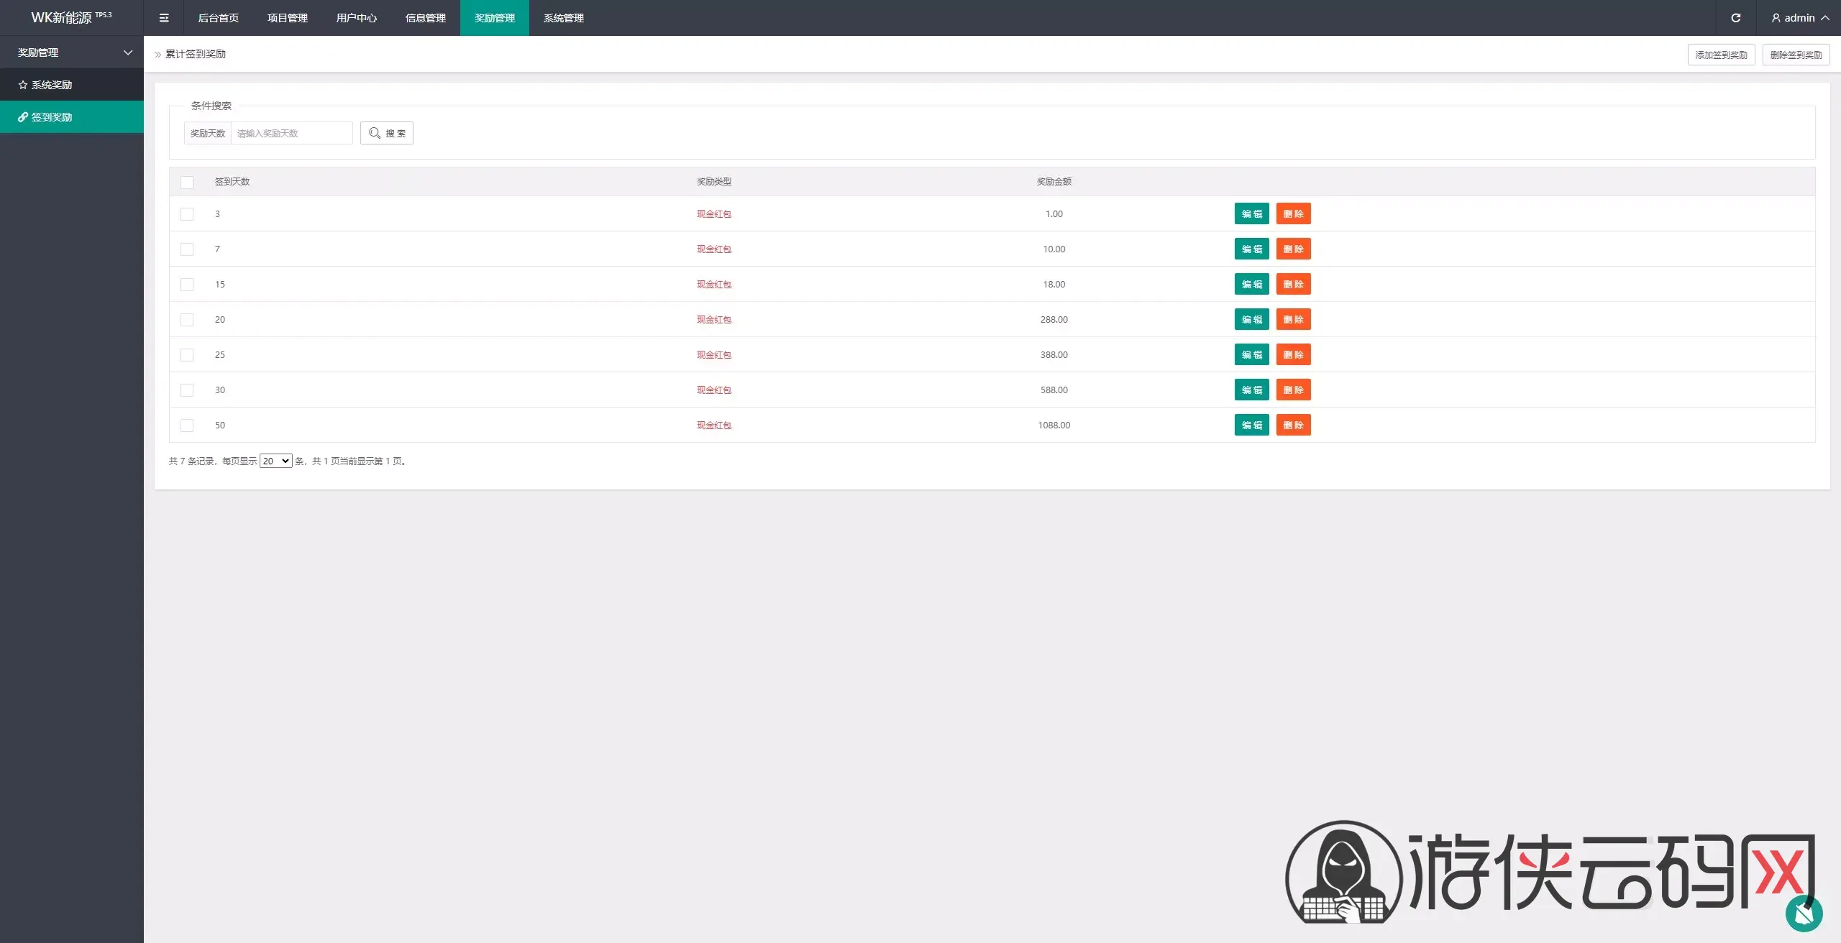Viewport: 1841px width, 943px height.
Task: Click the link icon beside 签到奖励
Action: (23, 117)
